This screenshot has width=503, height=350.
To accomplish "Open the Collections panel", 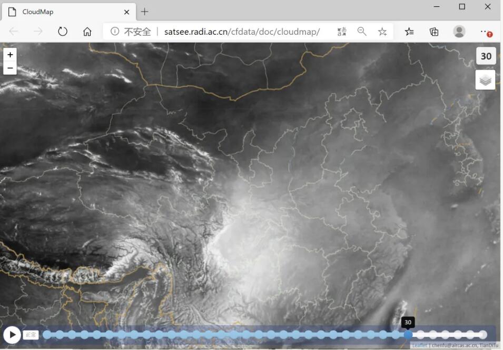I will [434, 32].
